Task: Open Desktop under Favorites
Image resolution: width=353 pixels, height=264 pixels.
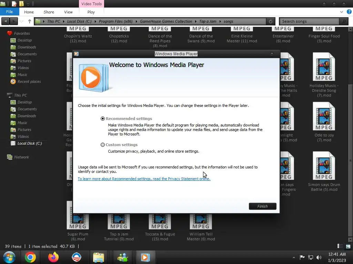Action: 24,40
